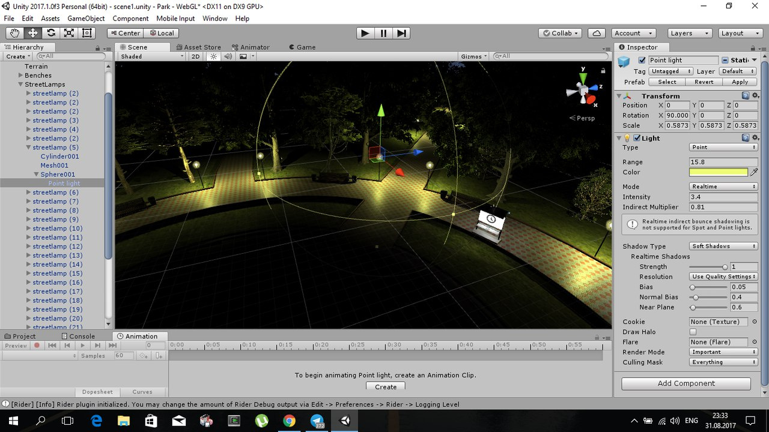Click prefab Revert button

pyautogui.click(x=704, y=82)
